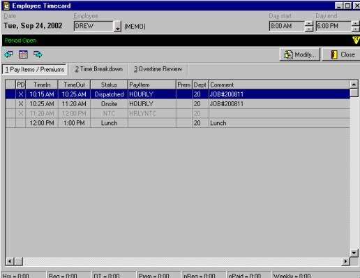Click the horizontal scrollbar right arrow
The image size is (360, 278).
tap(345, 261)
